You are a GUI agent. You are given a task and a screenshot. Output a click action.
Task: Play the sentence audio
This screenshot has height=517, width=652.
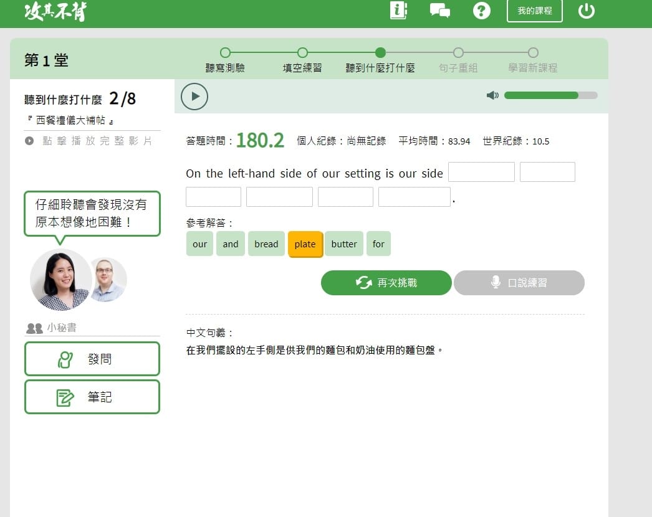194,96
